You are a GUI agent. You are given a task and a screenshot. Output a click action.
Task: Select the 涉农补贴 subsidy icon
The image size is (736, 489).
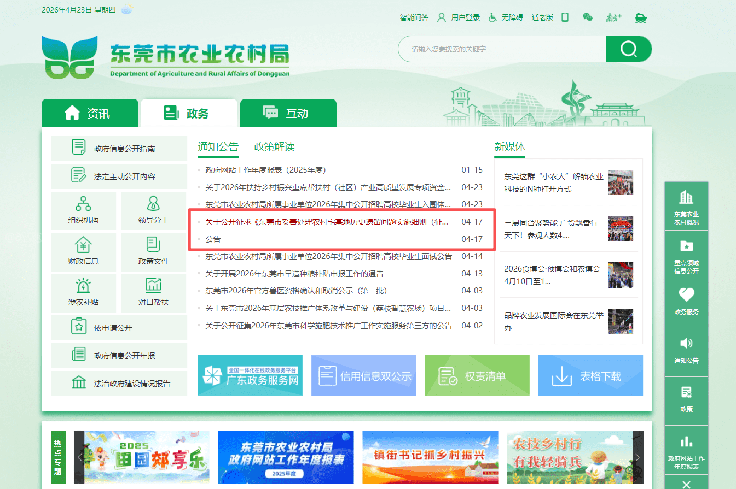[83, 286]
